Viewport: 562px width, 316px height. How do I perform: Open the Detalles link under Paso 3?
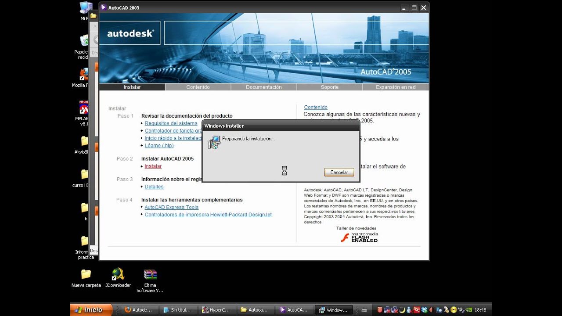tap(154, 187)
